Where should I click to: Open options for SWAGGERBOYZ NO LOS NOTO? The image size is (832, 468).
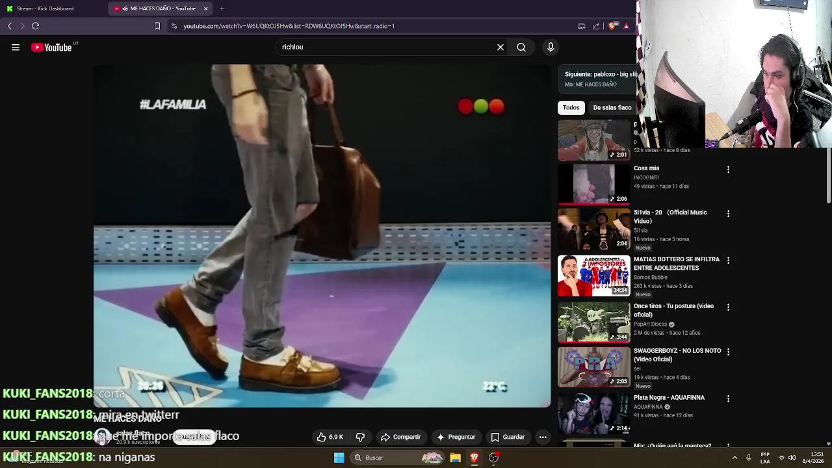coord(728,352)
